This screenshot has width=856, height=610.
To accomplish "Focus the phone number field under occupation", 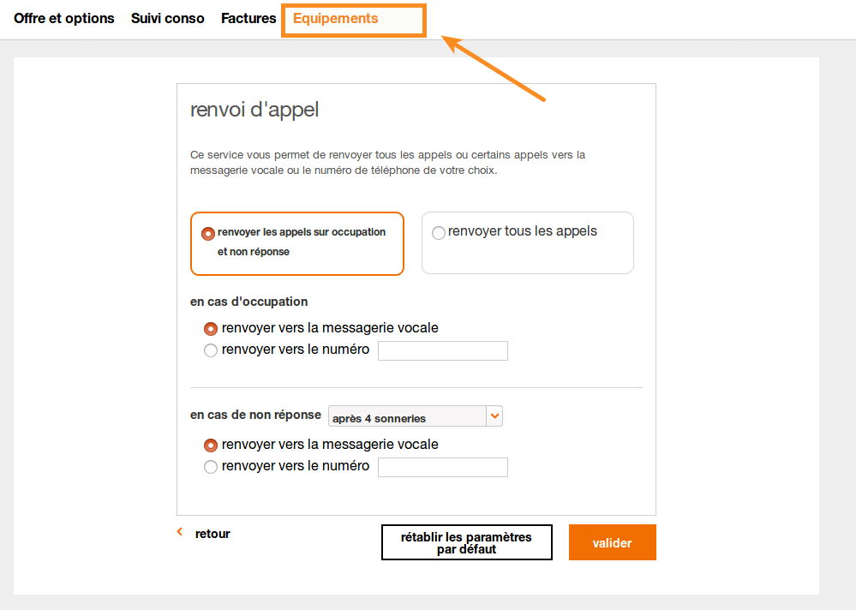I will click(x=443, y=350).
